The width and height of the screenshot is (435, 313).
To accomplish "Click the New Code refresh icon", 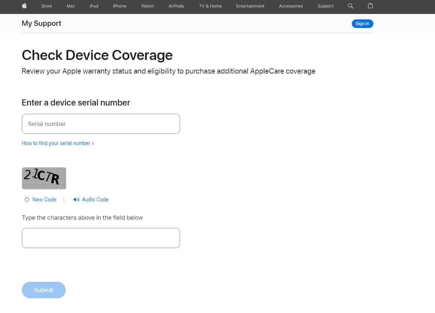I will (x=27, y=200).
